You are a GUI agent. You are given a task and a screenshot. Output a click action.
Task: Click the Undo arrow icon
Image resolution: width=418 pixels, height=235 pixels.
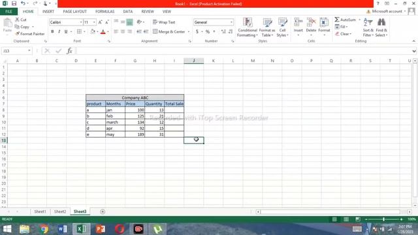(23, 3)
